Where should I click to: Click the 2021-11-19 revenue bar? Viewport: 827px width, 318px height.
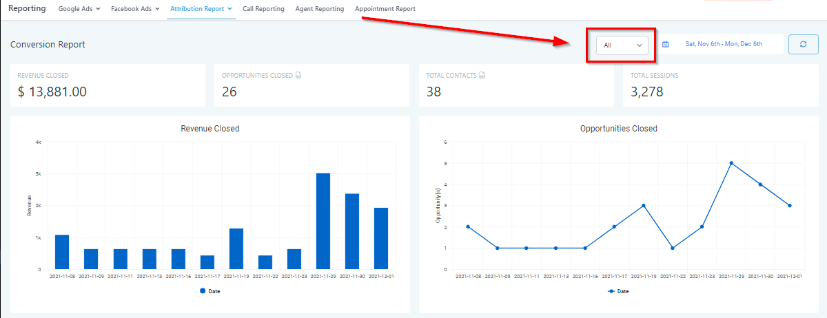236,248
